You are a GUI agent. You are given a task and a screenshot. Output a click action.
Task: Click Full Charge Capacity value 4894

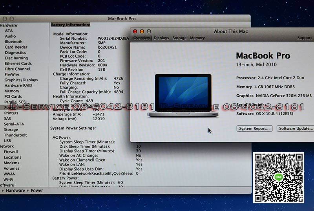[x=119, y=92]
